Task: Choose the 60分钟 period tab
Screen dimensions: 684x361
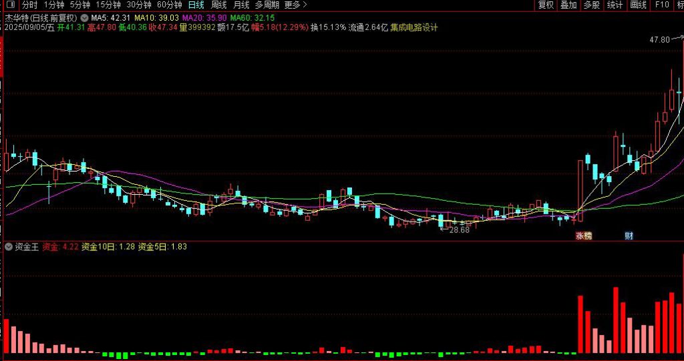Action: pyautogui.click(x=170, y=5)
